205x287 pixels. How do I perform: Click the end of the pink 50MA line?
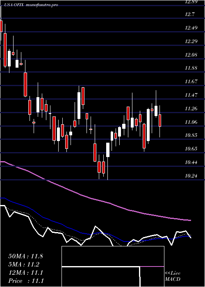[x=190, y=220]
